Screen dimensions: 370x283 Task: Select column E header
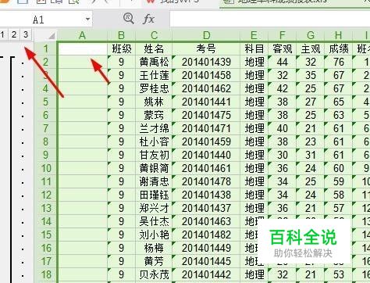click(254, 35)
